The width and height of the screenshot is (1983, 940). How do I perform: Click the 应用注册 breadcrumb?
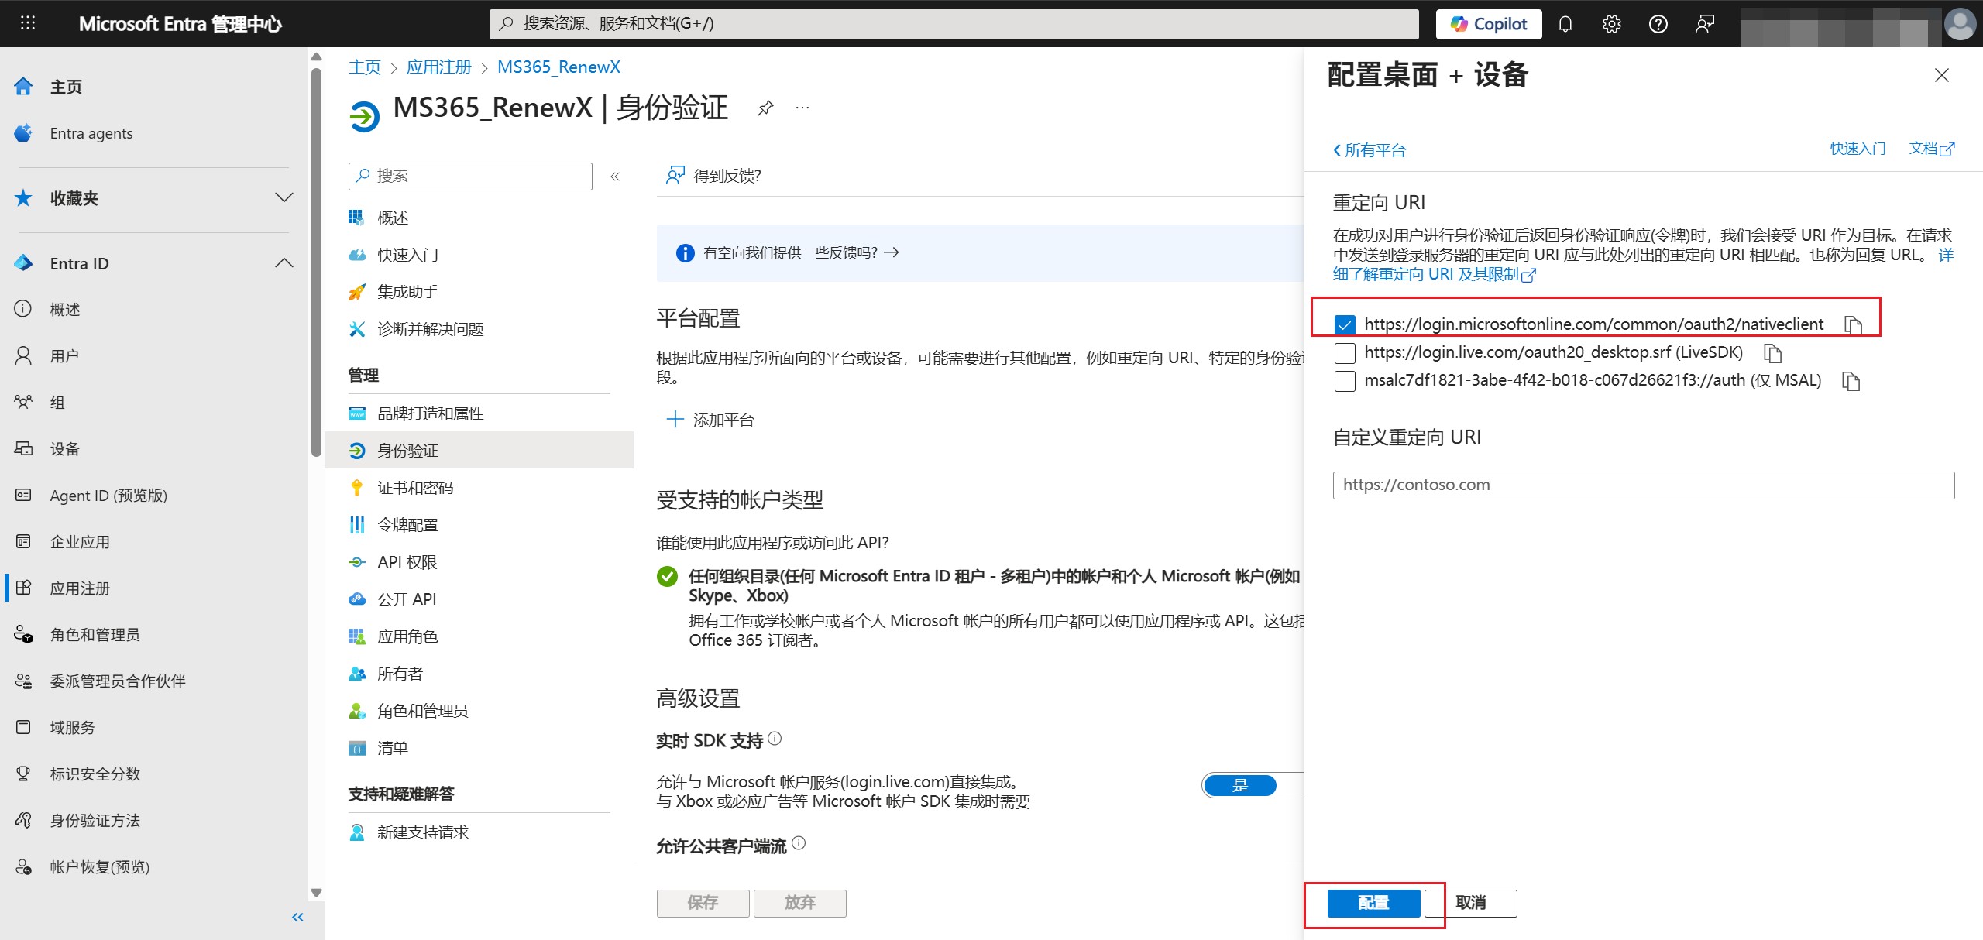point(439,67)
